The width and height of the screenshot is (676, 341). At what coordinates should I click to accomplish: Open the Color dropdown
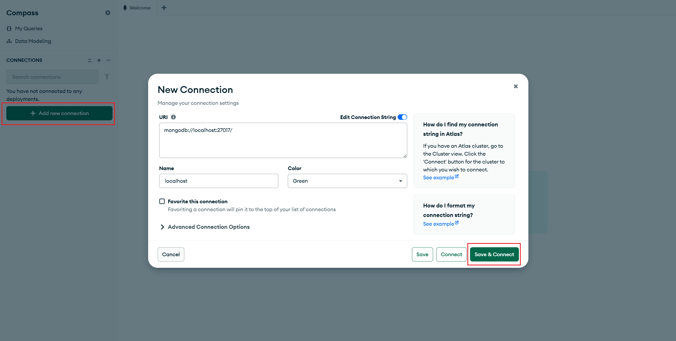click(347, 181)
